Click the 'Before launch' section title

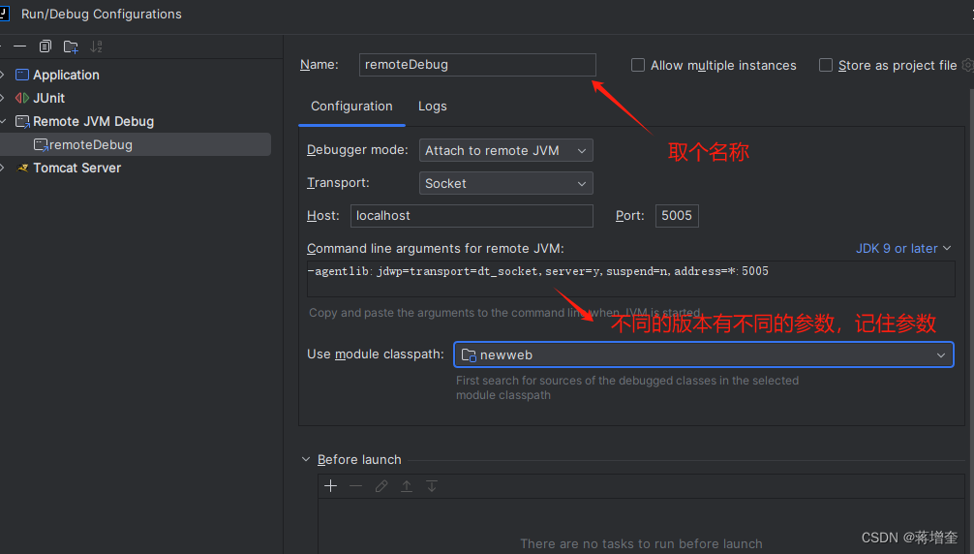click(359, 460)
